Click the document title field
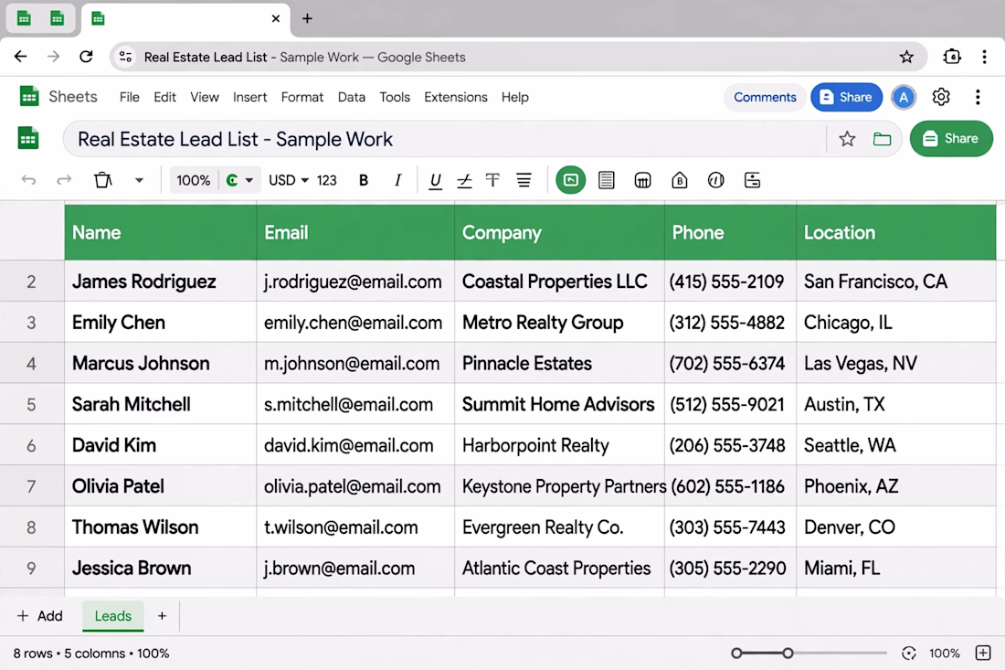The width and height of the screenshot is (1005, 670). [444, 139]
